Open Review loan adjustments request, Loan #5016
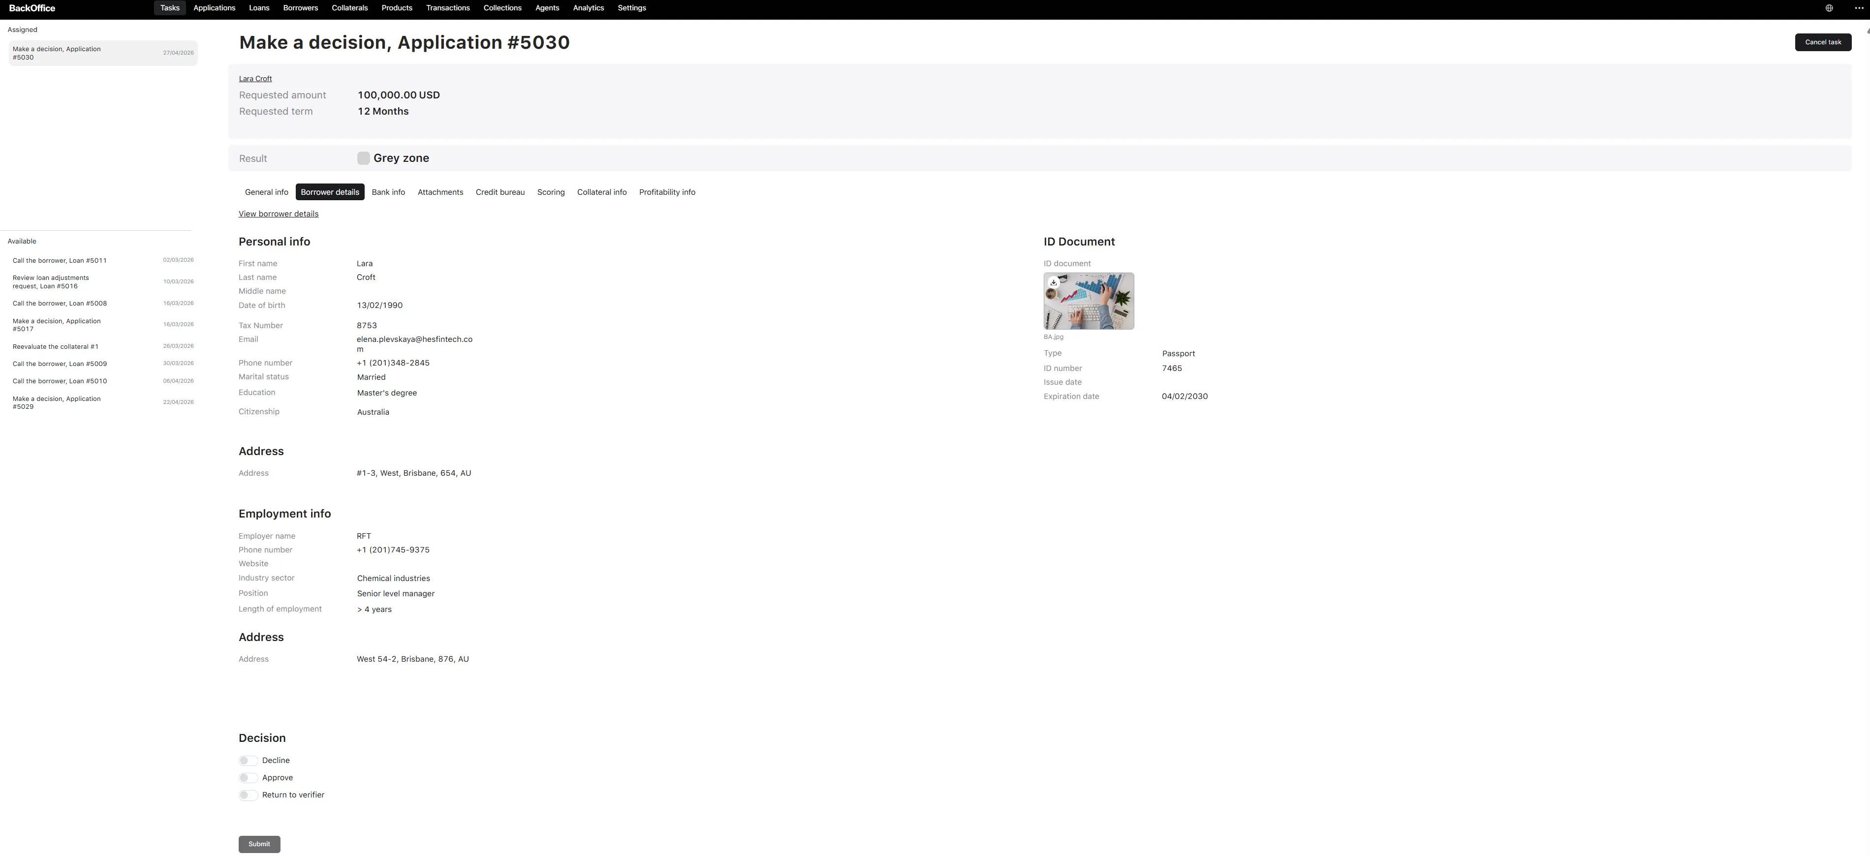This screenshot has width=1870, height=856. [103, 282]
